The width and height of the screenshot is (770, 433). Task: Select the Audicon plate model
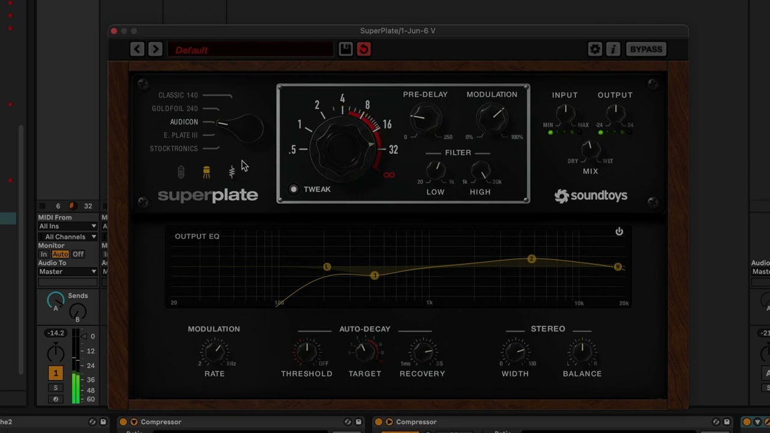tap(184, 122)
